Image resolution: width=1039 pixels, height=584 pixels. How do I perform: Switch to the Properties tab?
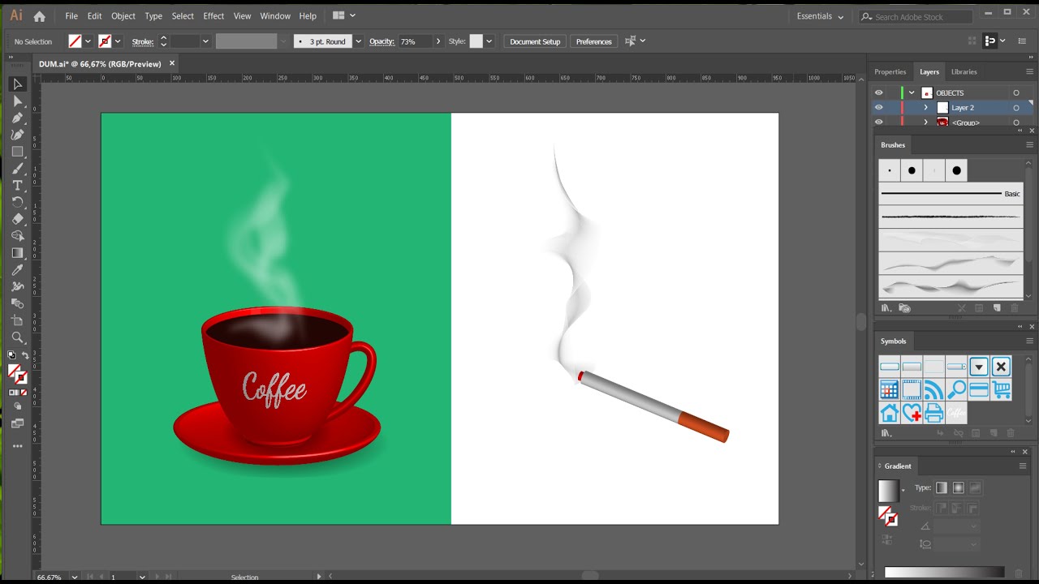tap(890, 71)
